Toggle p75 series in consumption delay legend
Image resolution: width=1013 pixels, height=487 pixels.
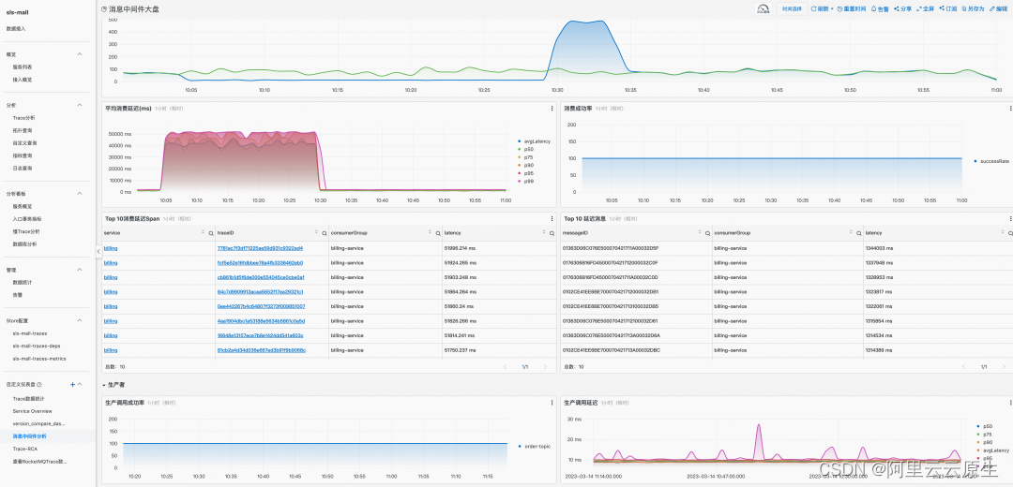point(526,157)
